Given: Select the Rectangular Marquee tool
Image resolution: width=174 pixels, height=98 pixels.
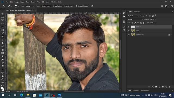Looking at the screenshot, I should pos(2,17).
